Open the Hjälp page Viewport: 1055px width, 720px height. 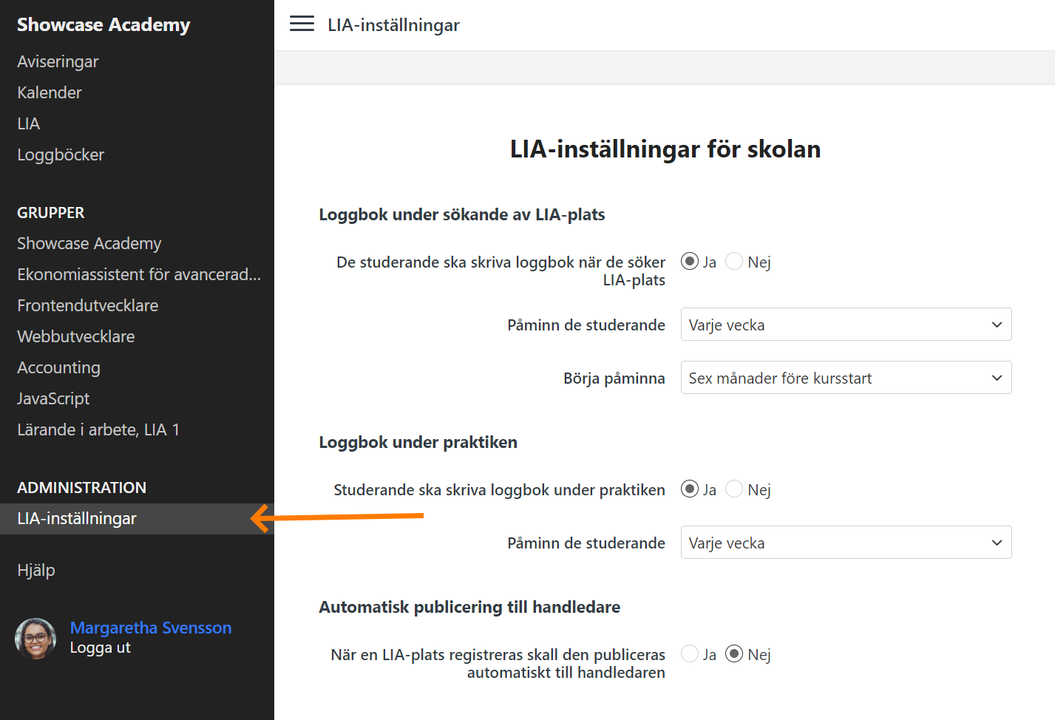point(36,571)
